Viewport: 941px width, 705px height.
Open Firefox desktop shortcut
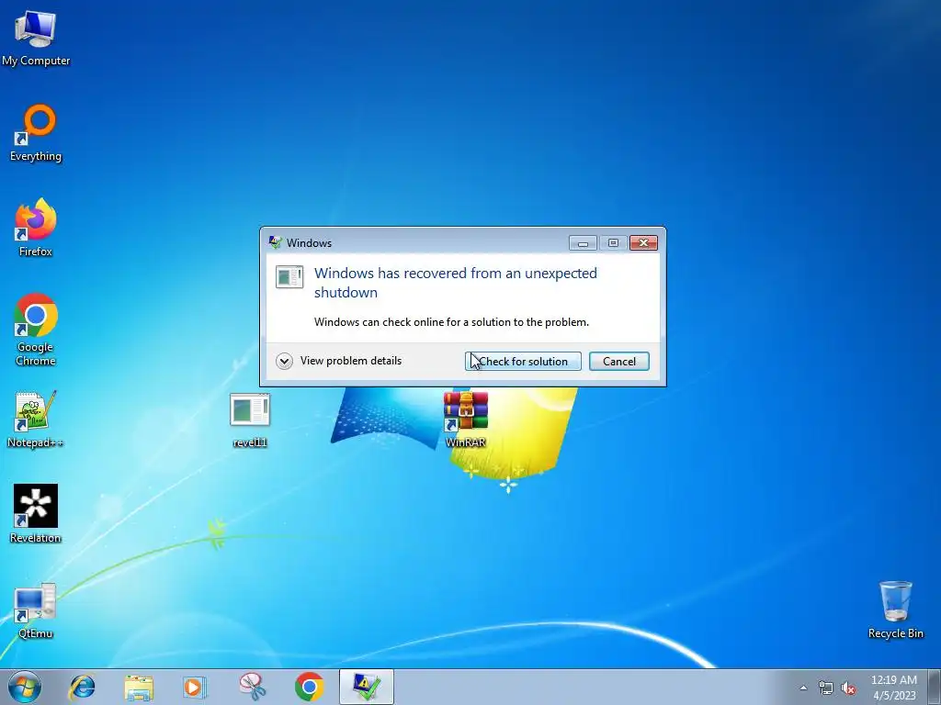pos(36,228)
